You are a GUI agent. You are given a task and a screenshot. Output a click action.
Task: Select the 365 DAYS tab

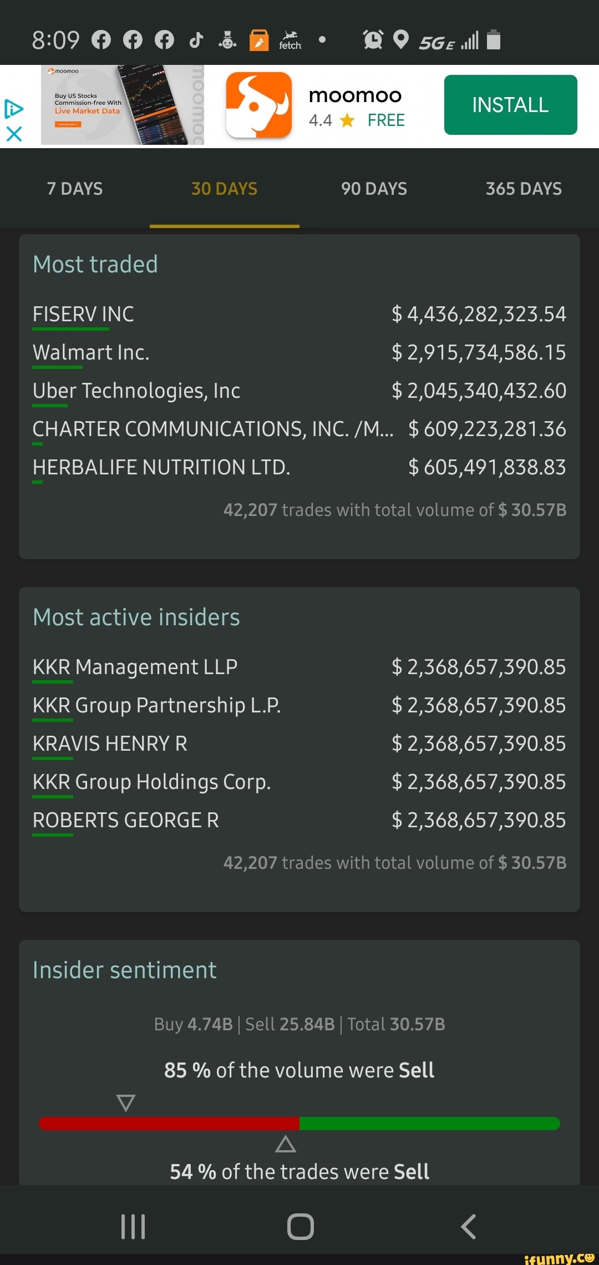[524, 189]
